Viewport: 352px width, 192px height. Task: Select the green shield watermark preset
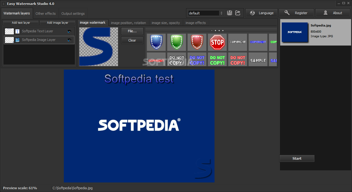[x=176, y=42]
